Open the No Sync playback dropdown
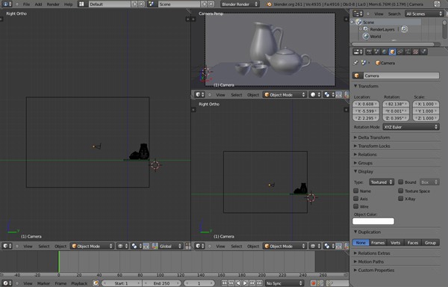 point(284,283)
